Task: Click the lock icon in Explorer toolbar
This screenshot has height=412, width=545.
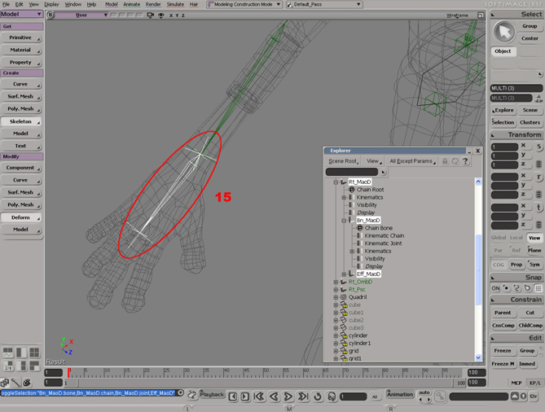Action: (x=445, y=161)
